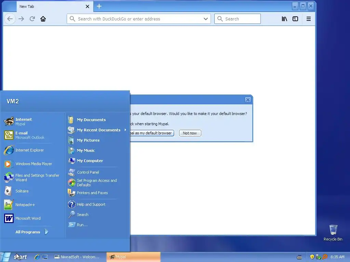Open the browser hamburger menu
350x262 pixels.
[x=309, y=19]
